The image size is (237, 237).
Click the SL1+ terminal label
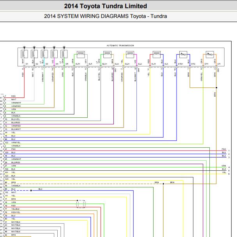(154, 64)
